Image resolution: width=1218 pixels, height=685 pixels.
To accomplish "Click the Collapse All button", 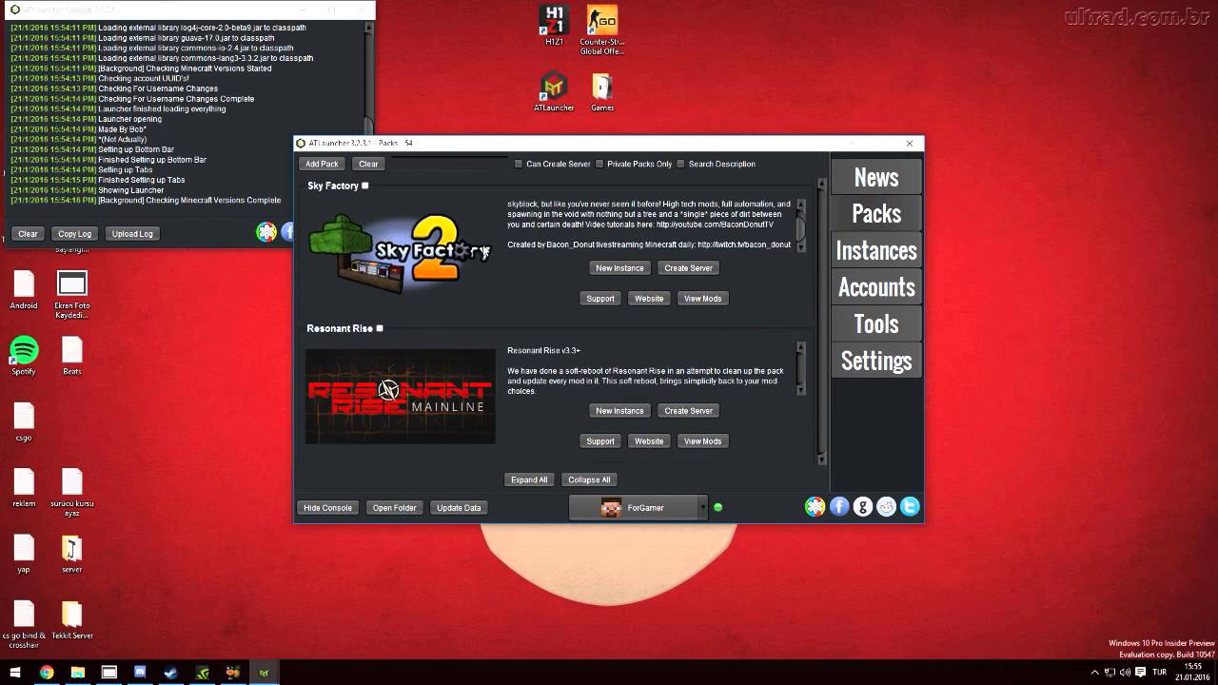I will point(589,479).
